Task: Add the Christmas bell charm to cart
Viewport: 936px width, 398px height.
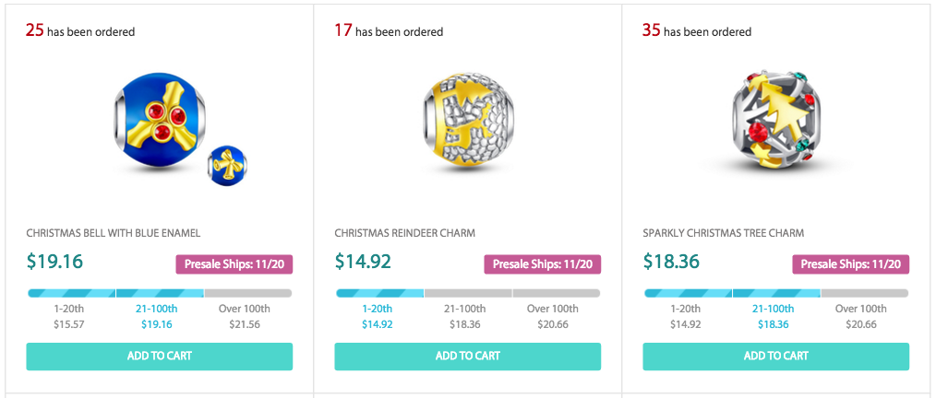Action: (160, 357)
